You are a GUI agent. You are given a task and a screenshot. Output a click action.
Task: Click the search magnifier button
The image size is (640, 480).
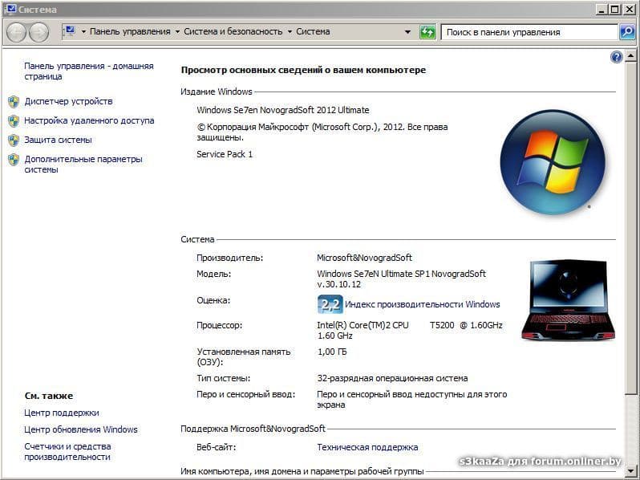tap(627, 32)
